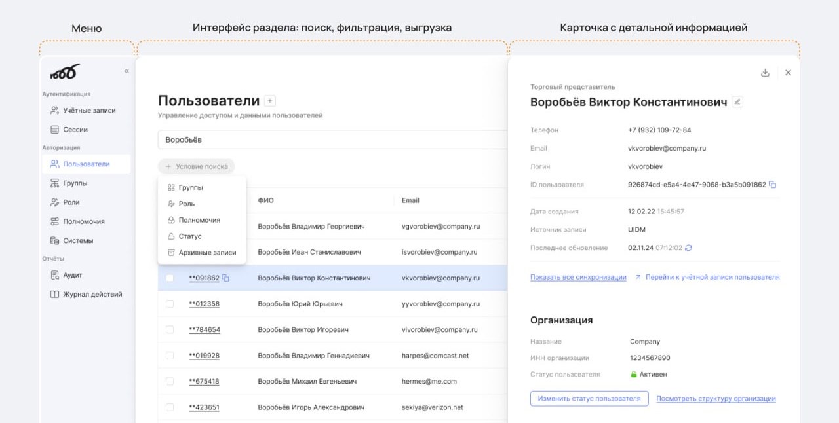The width and height of the screenshot is (839, 423).
Task: Download the user card with the download icon
Action: (x=765, y=73)
